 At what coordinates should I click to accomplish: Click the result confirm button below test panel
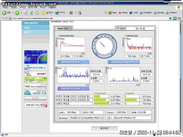pos(104,128)
